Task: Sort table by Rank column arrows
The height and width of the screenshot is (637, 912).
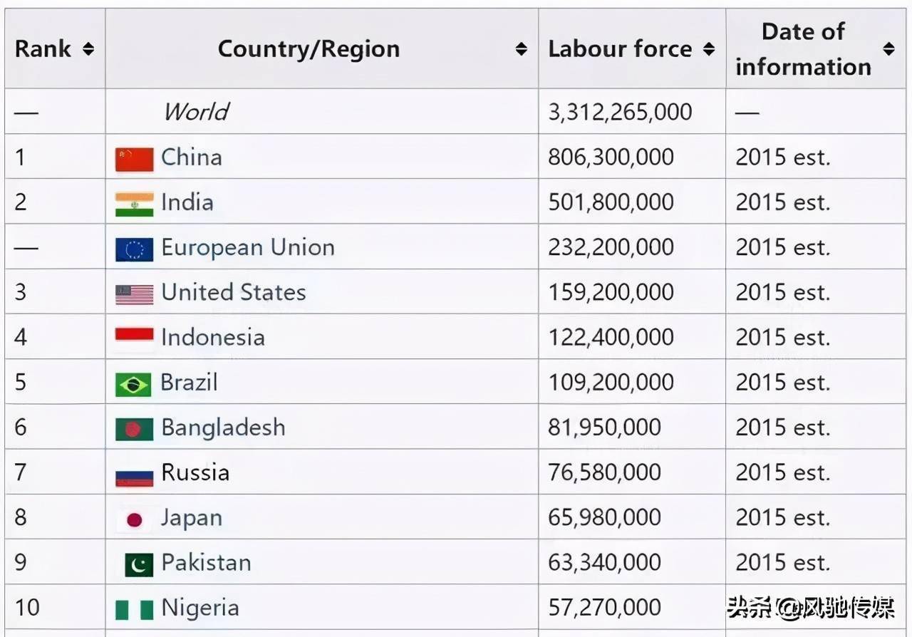Action: [x=88, y=48]
